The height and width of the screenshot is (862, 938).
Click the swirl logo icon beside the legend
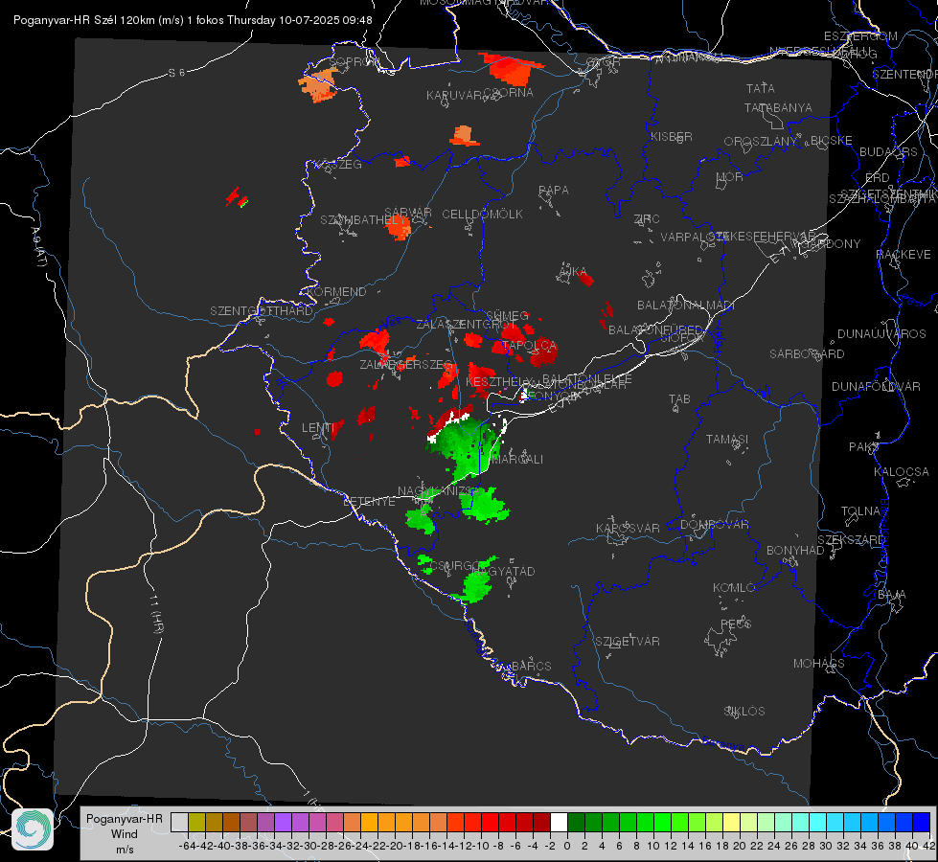pyautogui.click(x=33, y=829)
